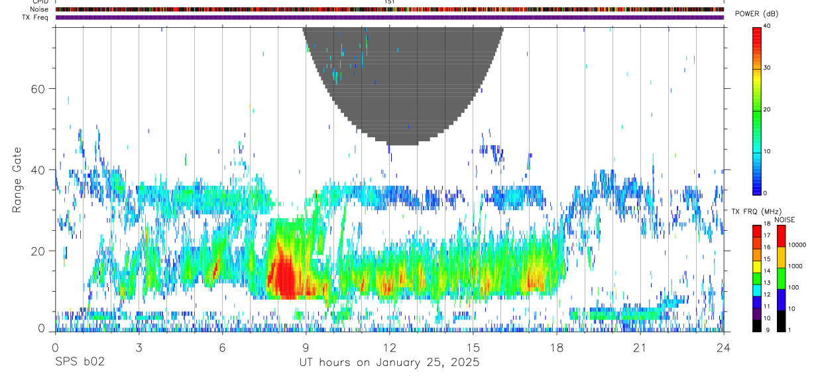Click the 30 label on power scale
The height and width of the screenshot is (376, 814).
click(767, 68)
